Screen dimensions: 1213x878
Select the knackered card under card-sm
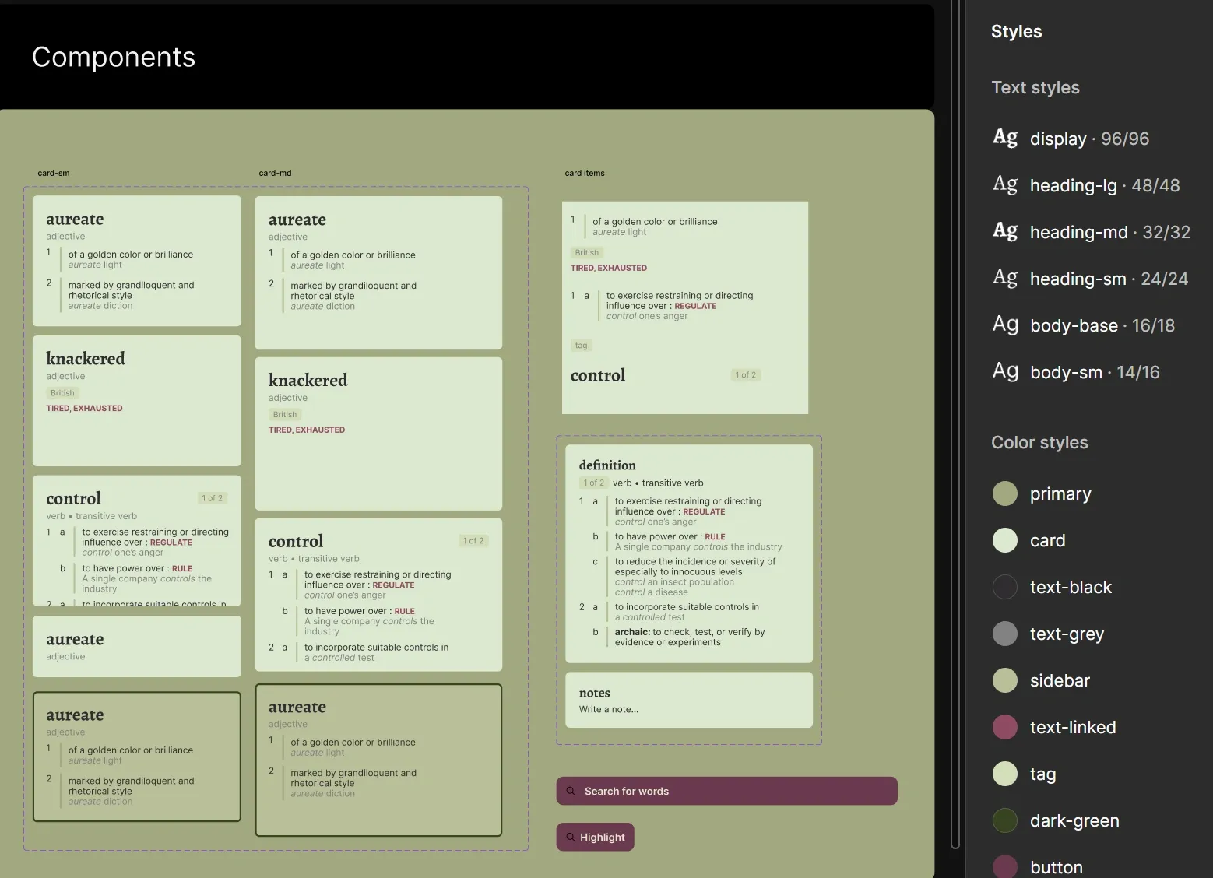coord(137,401)
